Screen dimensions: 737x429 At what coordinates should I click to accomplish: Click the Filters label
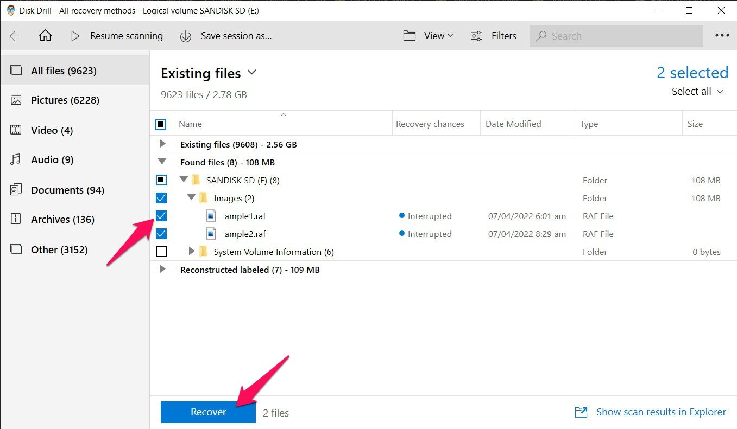tap(504, 36)
